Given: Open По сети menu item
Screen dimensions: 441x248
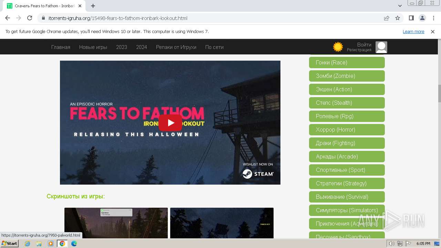Looking at the screenshot, I should point(214,47).
